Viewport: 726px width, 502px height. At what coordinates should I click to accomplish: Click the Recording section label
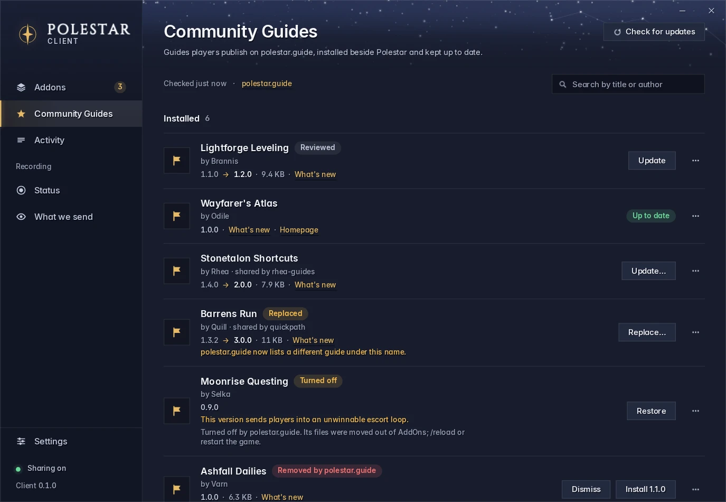(x=33, y=166)
